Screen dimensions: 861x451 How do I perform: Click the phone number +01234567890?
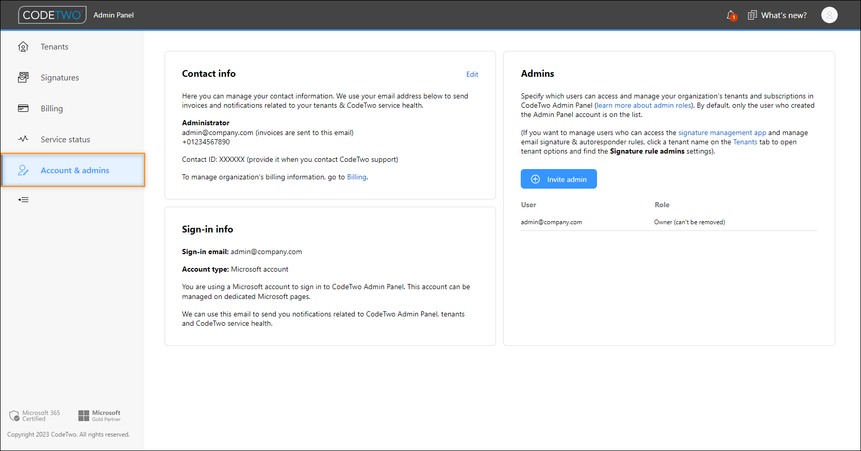[206, 142]
